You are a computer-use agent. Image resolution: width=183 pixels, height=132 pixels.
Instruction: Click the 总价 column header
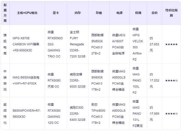(x=154, y=13)
